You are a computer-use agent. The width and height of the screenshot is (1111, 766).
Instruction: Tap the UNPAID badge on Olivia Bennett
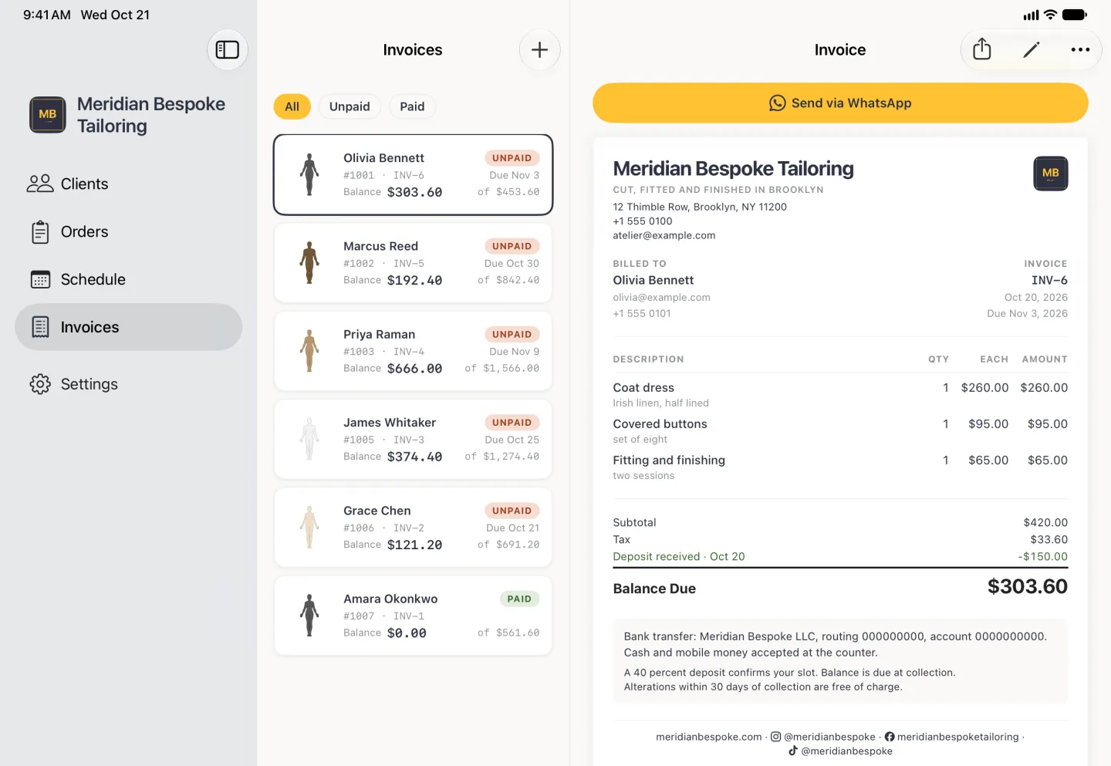[512, 158]
